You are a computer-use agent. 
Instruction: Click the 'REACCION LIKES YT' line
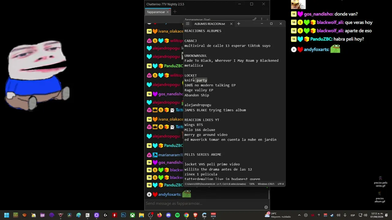(x=202, y=120)
